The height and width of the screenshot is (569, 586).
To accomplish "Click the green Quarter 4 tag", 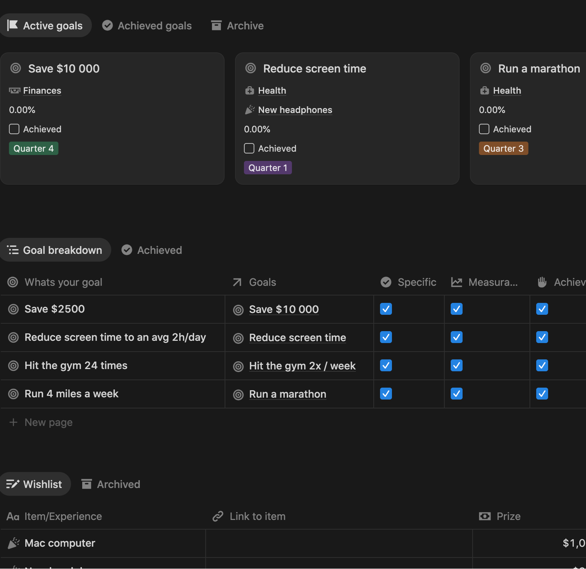I will point(33,149).
